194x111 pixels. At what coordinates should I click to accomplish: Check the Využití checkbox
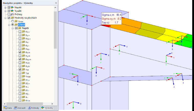(x=9, y=11)
